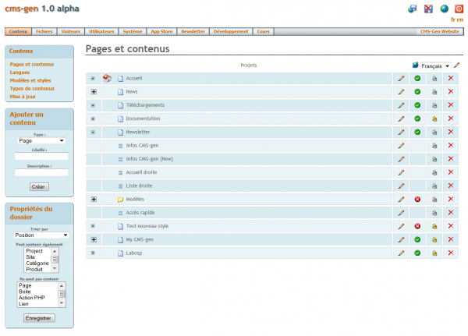Switch to the Utilisateurs tab
This screenshot has height=336, width=468.
pos(101,31)
